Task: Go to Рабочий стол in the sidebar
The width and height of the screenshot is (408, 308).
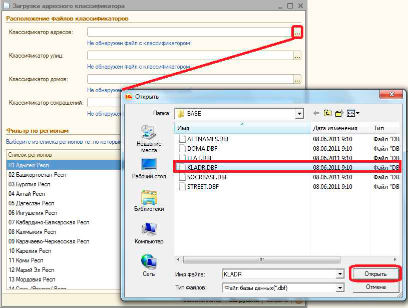Action: coord(149,169)
